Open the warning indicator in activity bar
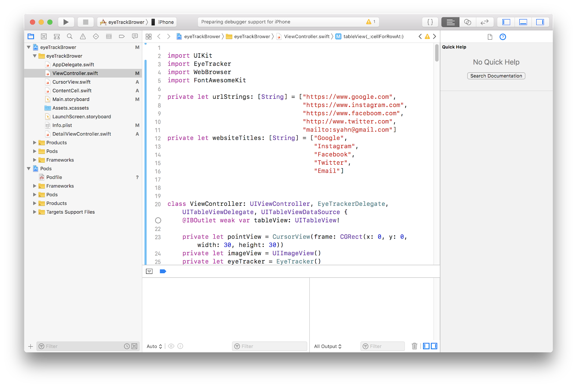Screen dimensions: 577x387 pyautogui.click(x=371, y=22)
